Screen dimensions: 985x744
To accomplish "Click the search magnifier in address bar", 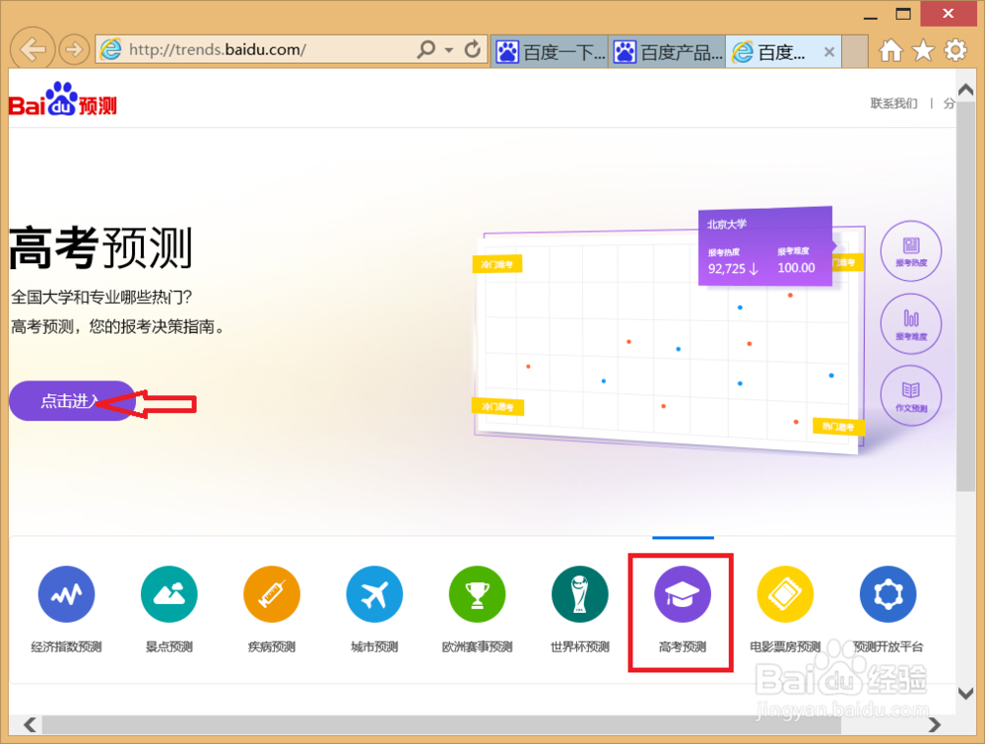I will click(426, 49).
